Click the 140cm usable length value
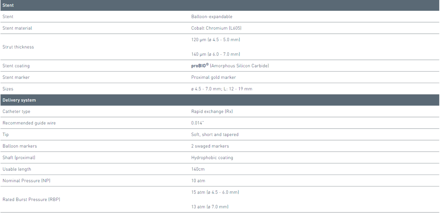The image size is (440, 213). click(198, 169)
